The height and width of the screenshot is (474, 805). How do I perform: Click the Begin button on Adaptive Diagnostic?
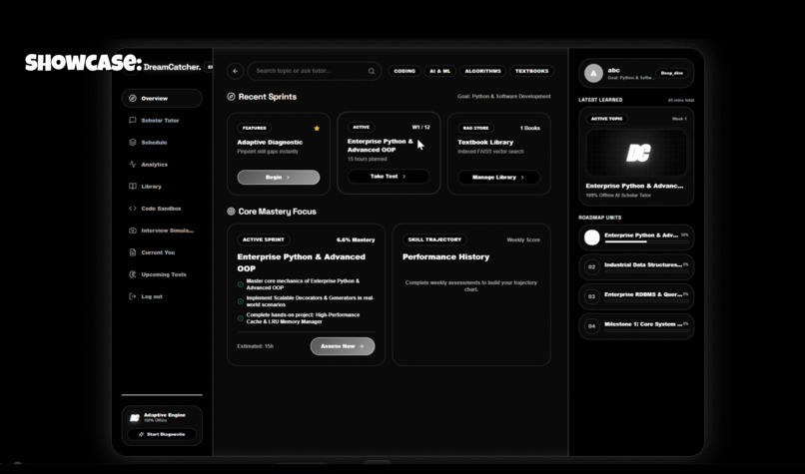pyautogui.click(x=279, y=177)
